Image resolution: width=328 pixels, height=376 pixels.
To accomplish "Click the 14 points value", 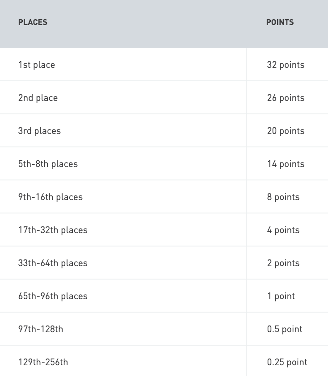I will 286,164.
